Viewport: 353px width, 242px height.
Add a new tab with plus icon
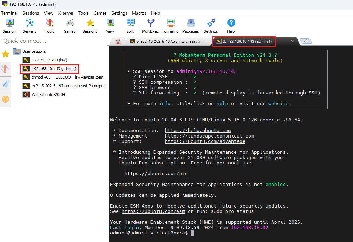click(306, 41)
